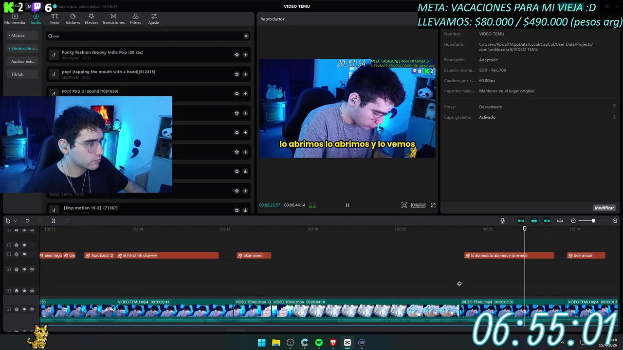Hide the empty text track above captions
This screenshot has height=350, width=623.
coord(24,245)
